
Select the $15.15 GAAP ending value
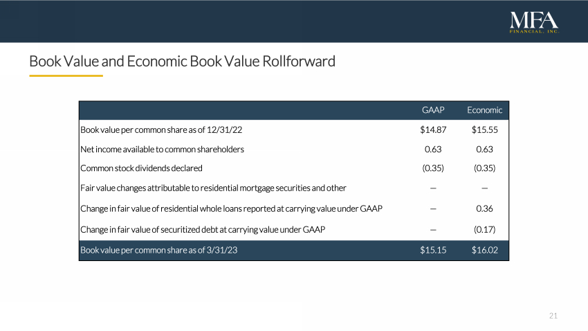click(432, 250)
